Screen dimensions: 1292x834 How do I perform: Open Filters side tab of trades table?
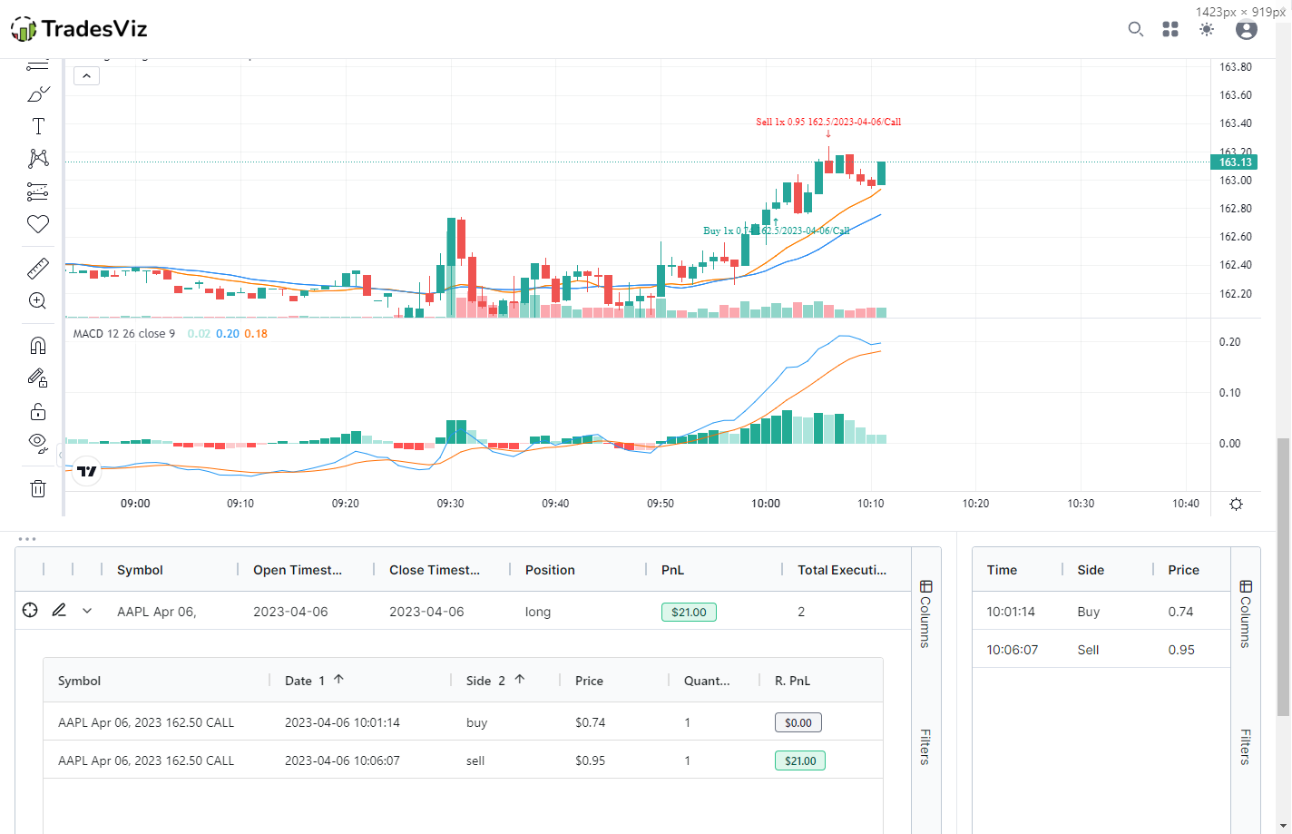925,746
